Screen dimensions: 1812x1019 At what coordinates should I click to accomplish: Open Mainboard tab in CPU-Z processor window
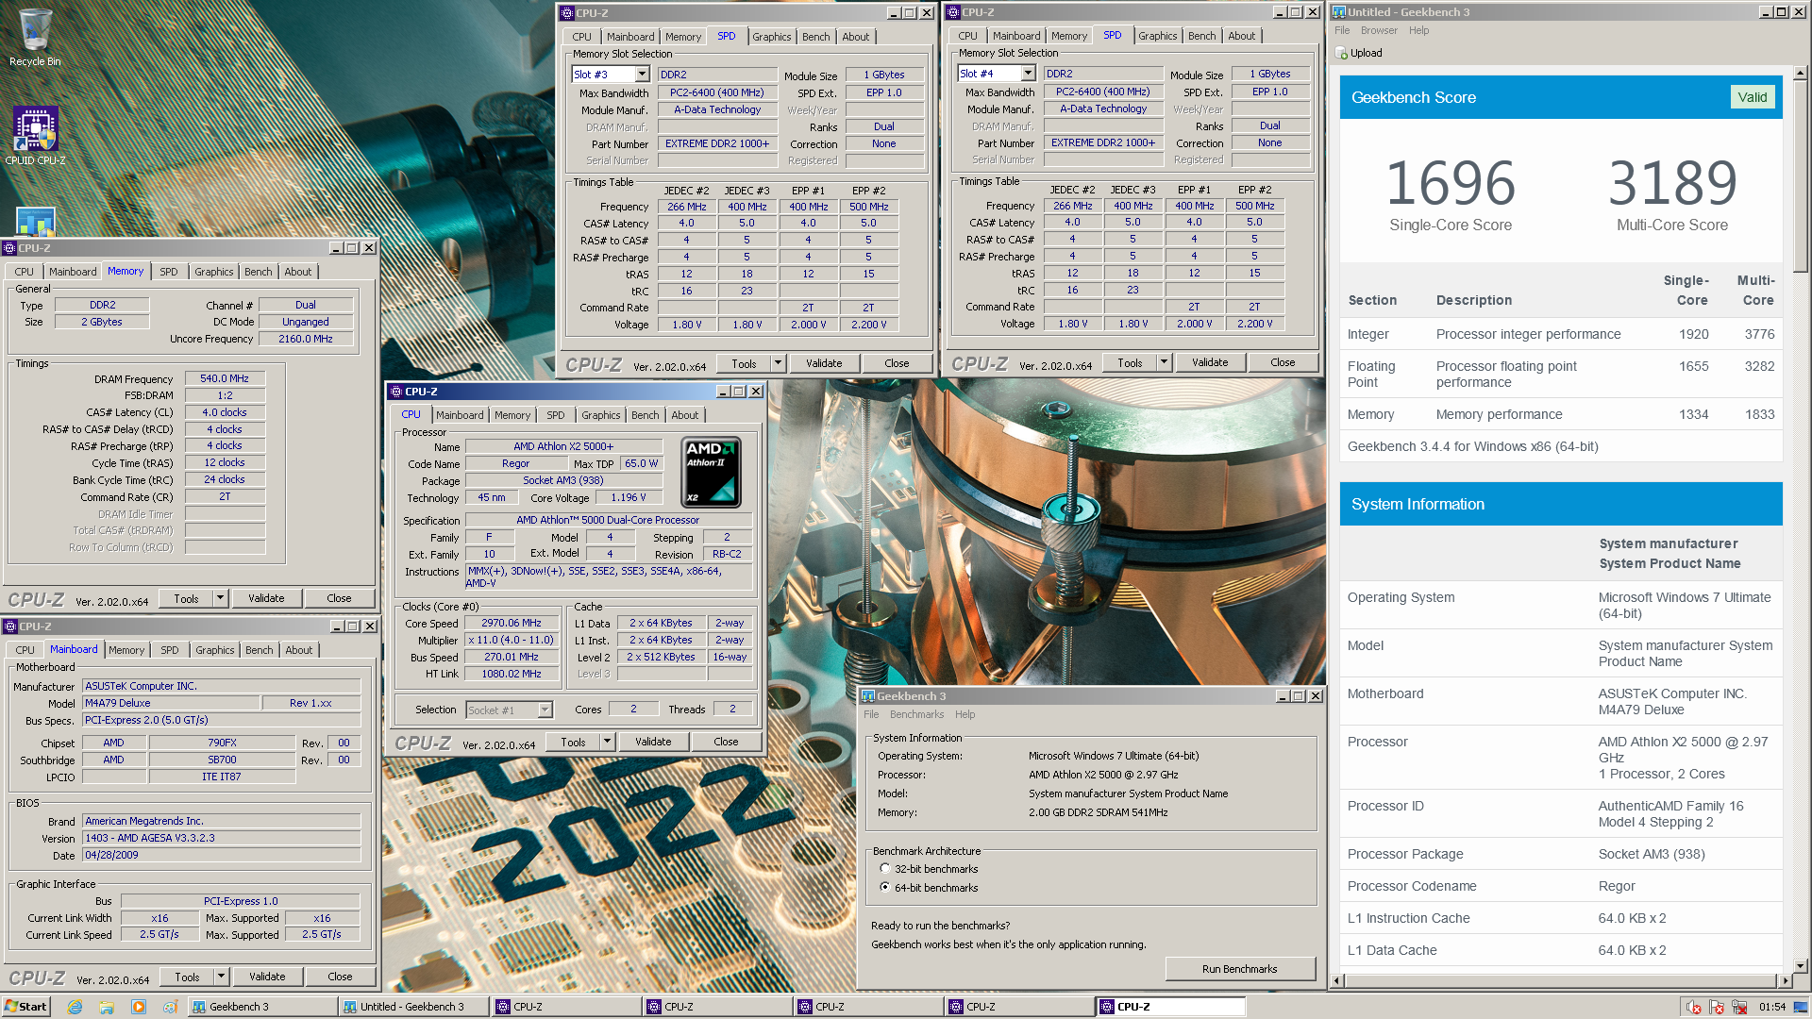[x=460, y=415]
